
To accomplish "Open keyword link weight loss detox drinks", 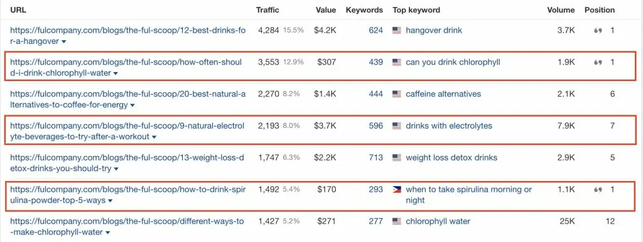I will pyautogui.click(x=451, y=157).
